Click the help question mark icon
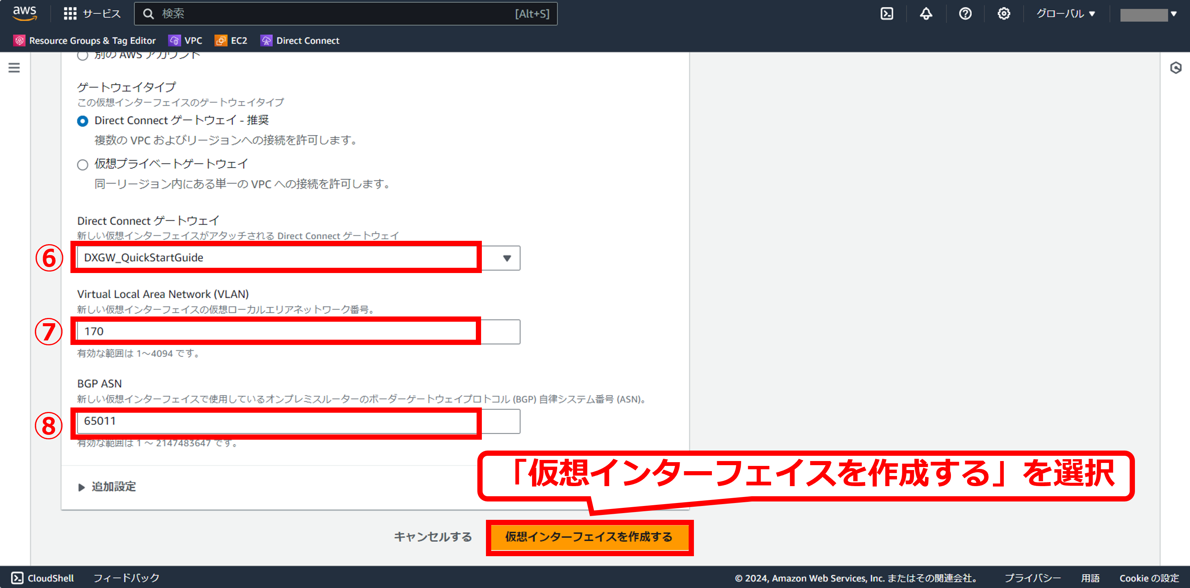This screenshot has width=1190, height=588. pos(965,14)
